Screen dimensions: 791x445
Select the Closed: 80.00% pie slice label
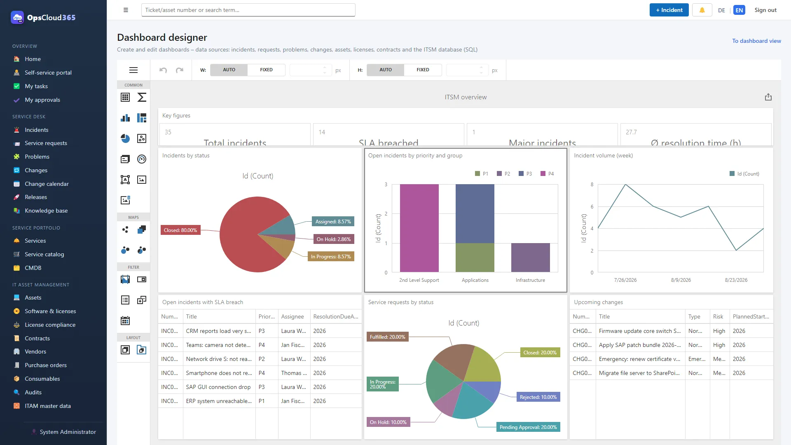click(x=180, y=230)
